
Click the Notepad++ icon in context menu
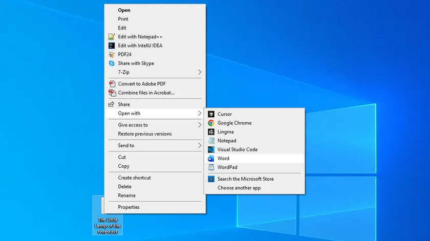[x=112, y=37]
